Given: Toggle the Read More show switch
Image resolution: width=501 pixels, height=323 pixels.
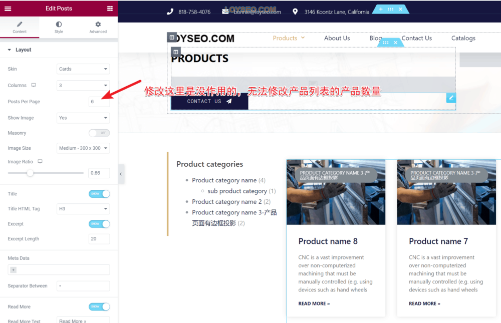Looking at the screenshot, I should (99, 306).
